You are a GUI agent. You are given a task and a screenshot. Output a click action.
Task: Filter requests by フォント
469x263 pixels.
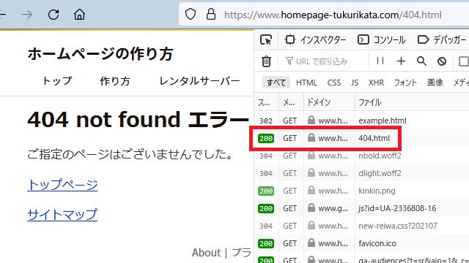click(405, 83)
